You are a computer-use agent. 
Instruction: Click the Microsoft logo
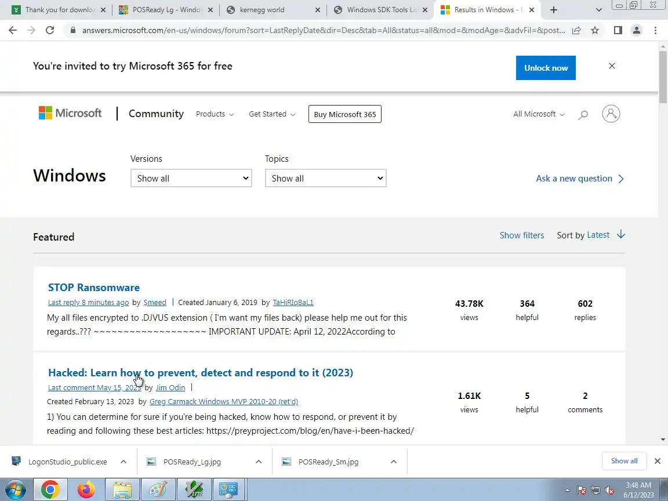tap(70, 113)
